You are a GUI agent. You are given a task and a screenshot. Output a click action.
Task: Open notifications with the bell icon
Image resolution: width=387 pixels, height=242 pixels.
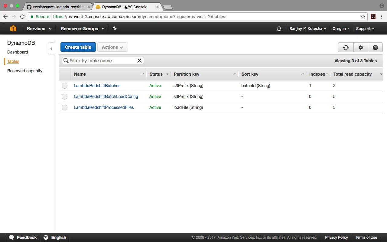point(279,29)
